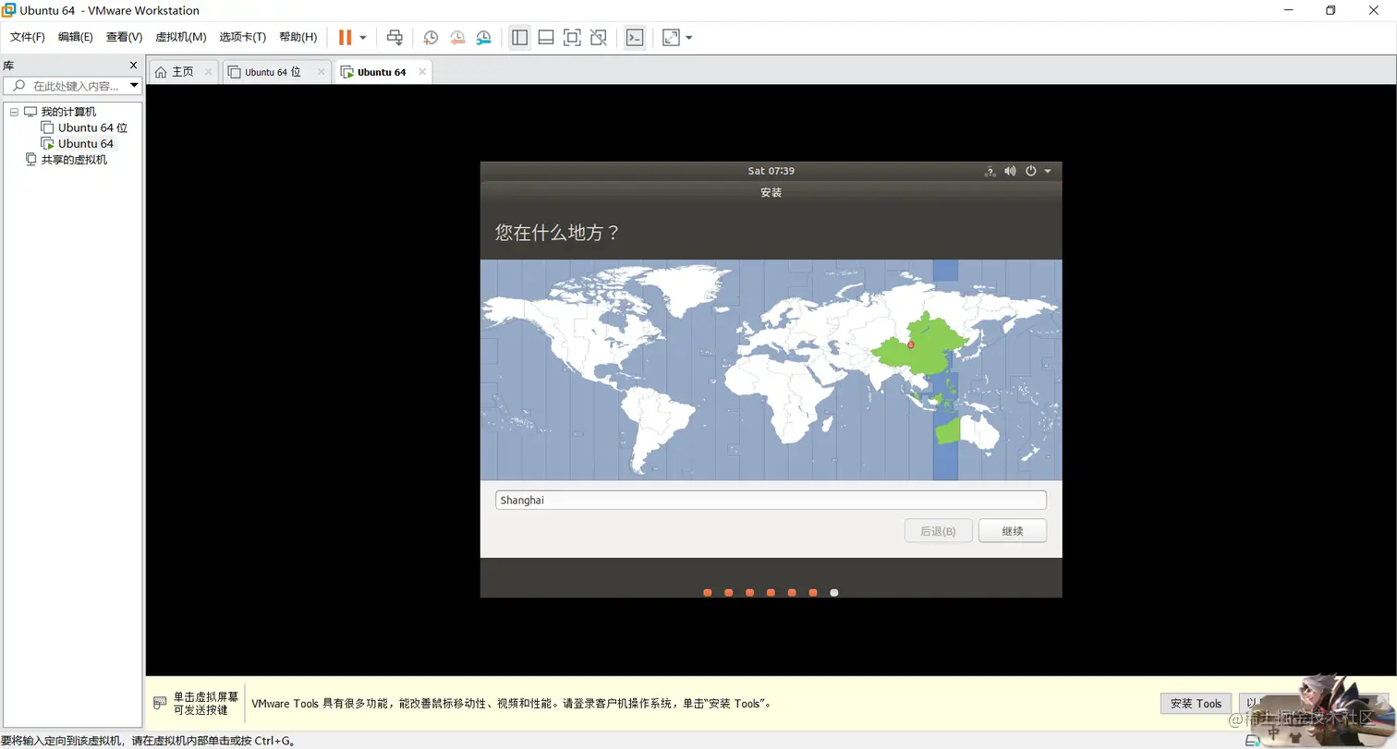This screenshot has height=749, width=1397.
Task: Close the 库 library panel
Action: tap(133, 66)
